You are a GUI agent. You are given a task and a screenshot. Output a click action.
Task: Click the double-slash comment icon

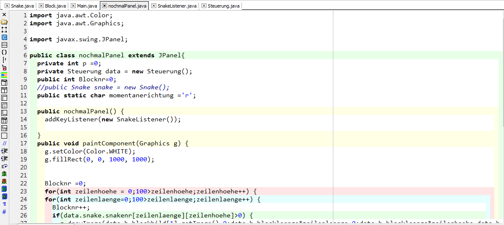[x=4, y=143]
